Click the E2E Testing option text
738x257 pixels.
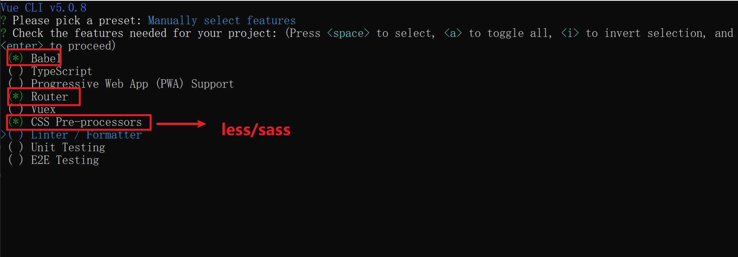pyautogui.click(x=65, y=160)
